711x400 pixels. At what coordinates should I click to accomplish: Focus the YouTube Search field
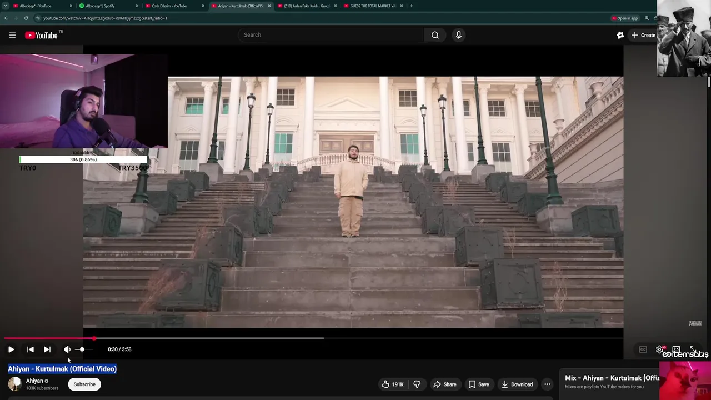tap(332, 35)
